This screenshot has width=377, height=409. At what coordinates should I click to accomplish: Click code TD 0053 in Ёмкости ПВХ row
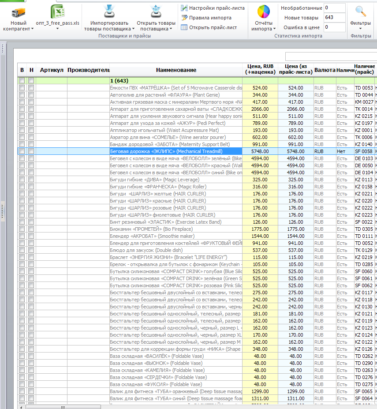(x=364, y=88)
